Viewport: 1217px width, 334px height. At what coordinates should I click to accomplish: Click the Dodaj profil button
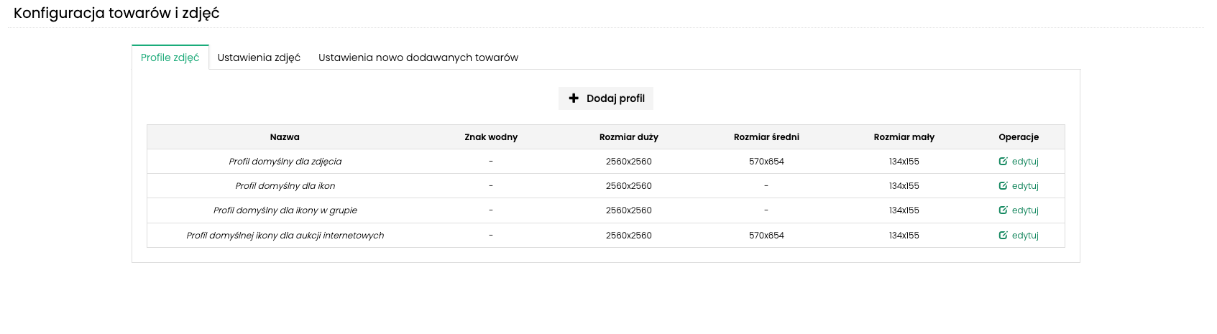click(x=606, y=98)
